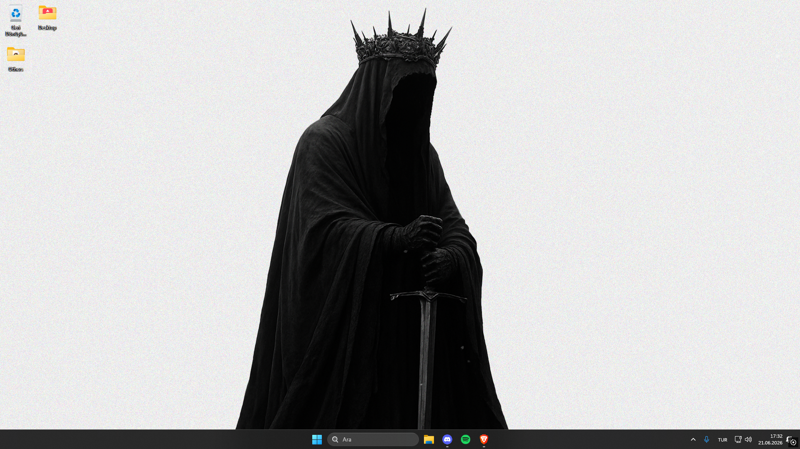This screenshot has height=449, width=800.
Task: Select the Others folder on desktop
Action: point(15,59)
